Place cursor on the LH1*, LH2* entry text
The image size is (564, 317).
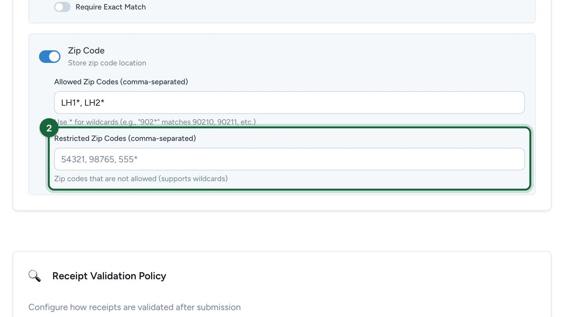[83, 102]
